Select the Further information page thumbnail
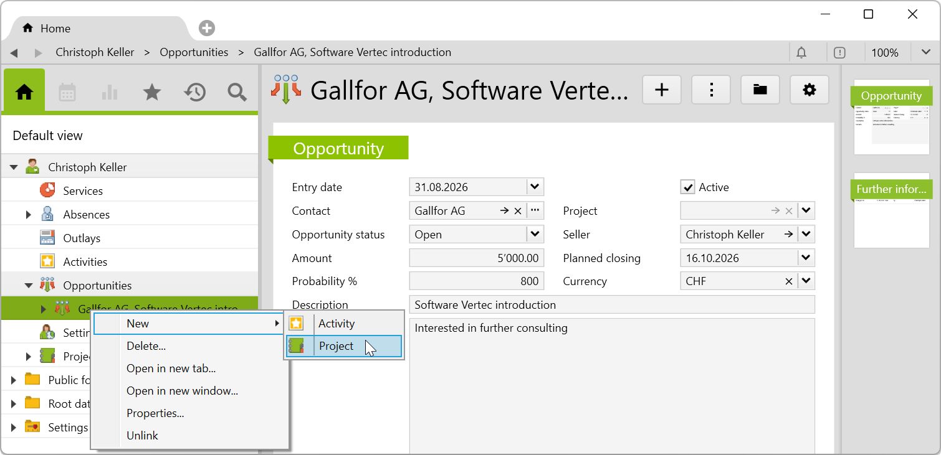941x455 pixels. coord(892,210)
